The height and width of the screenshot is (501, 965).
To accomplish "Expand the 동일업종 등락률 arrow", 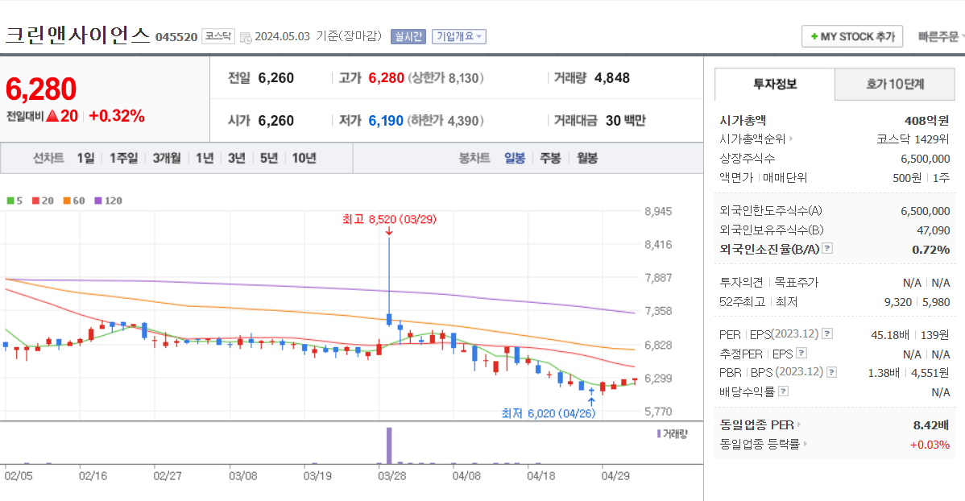I will coord(805,444).
